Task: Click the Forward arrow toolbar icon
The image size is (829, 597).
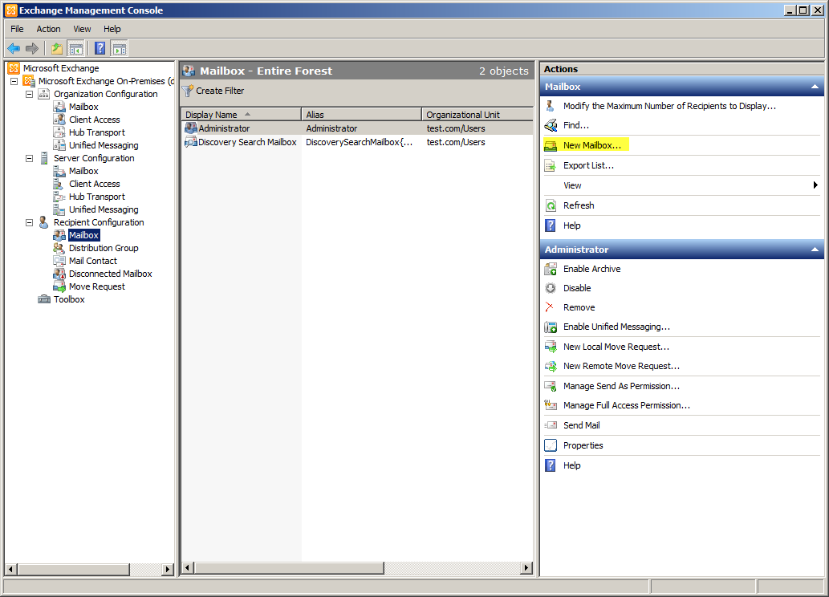Action: [32, 49]
